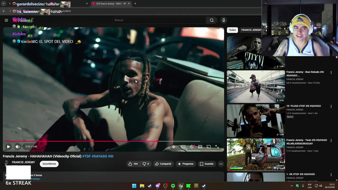Click the microphone tray icon
The height and width of the screenshot is (190, 338).
pos(303,186)
